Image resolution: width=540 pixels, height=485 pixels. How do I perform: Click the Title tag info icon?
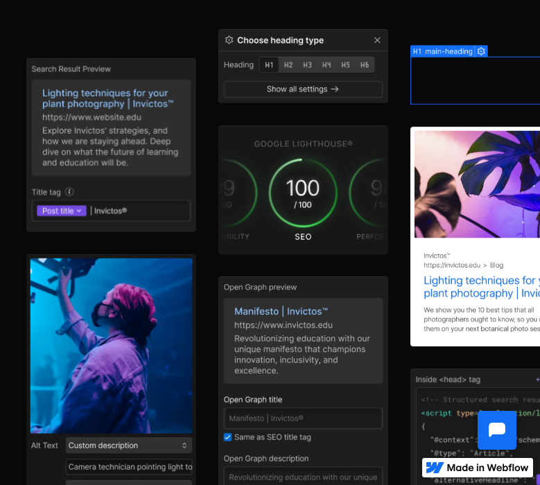click(x=69, y=192)
